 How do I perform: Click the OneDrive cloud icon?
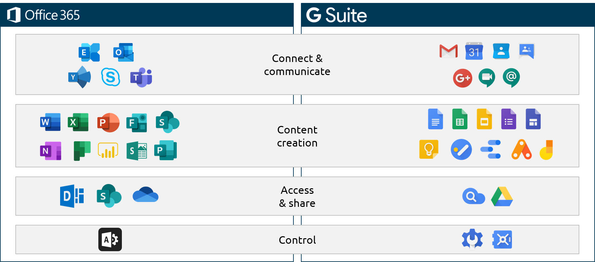coord(145,195)
